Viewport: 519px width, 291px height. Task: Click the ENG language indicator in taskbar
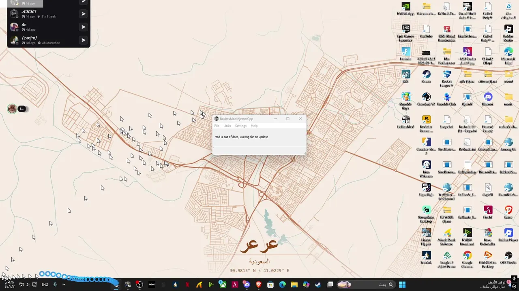coord(45,285)
